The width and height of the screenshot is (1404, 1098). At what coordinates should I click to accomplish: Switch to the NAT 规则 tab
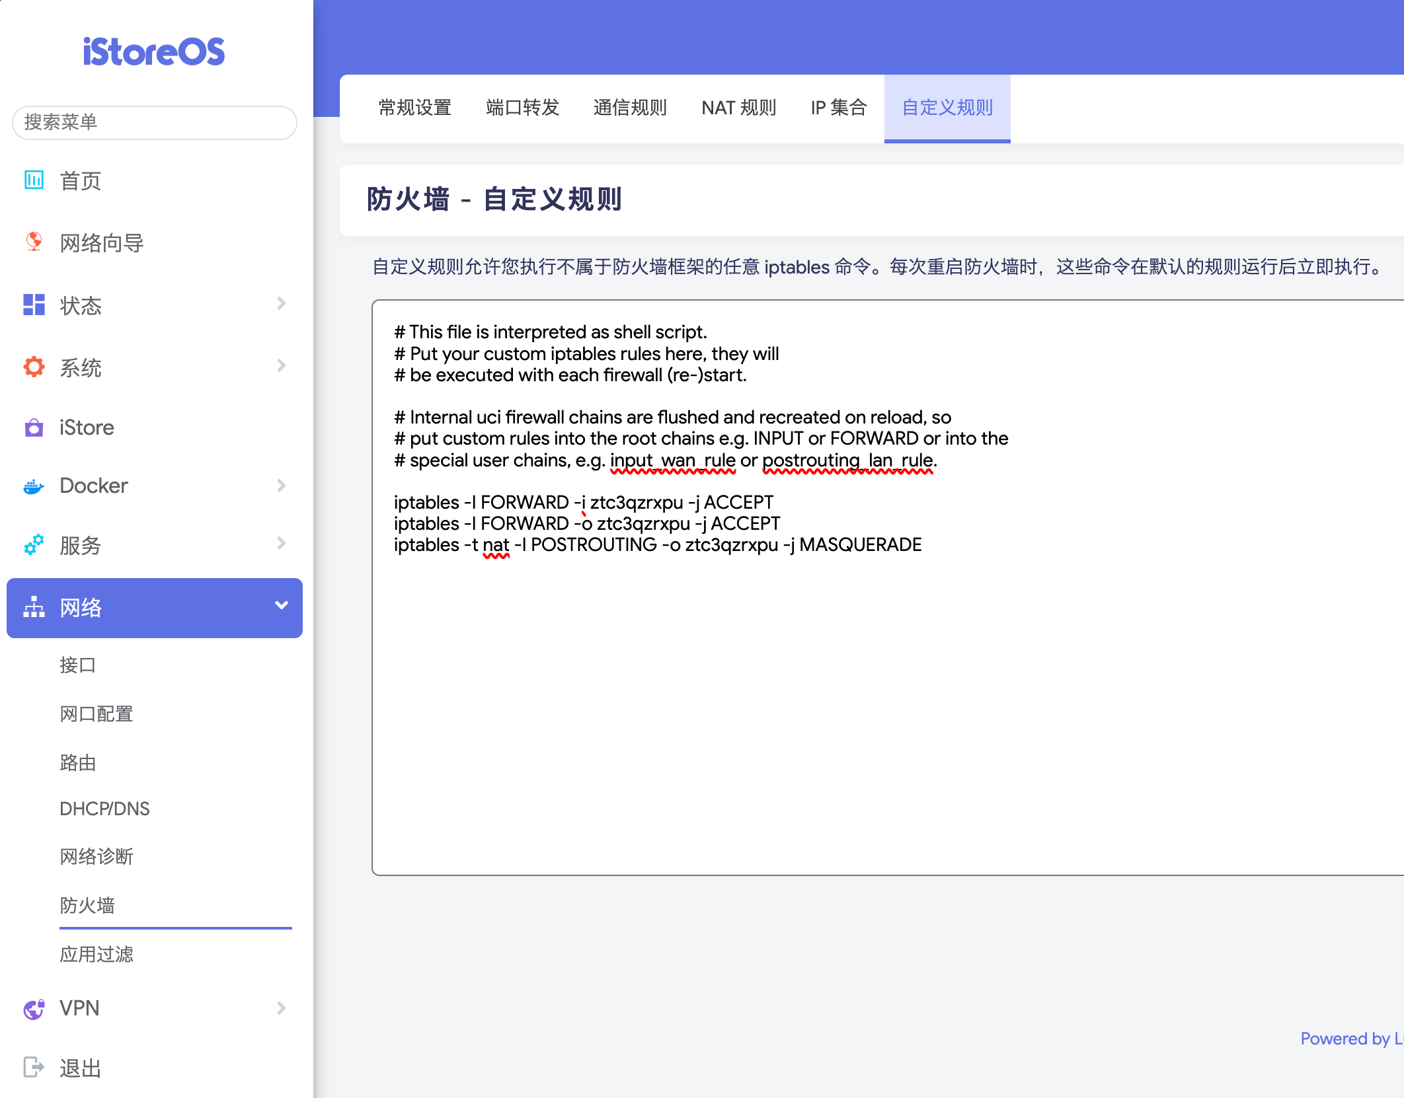738,108
